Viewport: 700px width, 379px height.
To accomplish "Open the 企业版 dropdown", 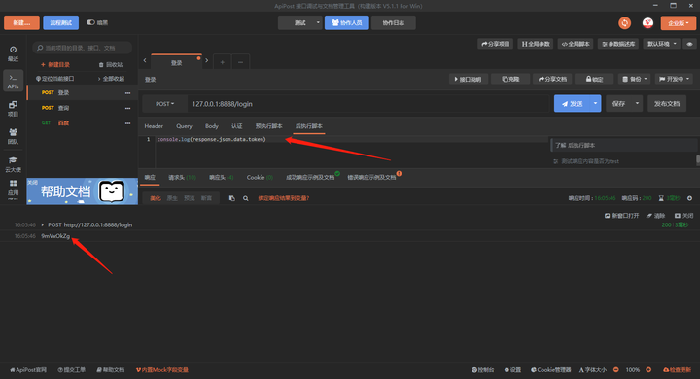I will 679,22.
